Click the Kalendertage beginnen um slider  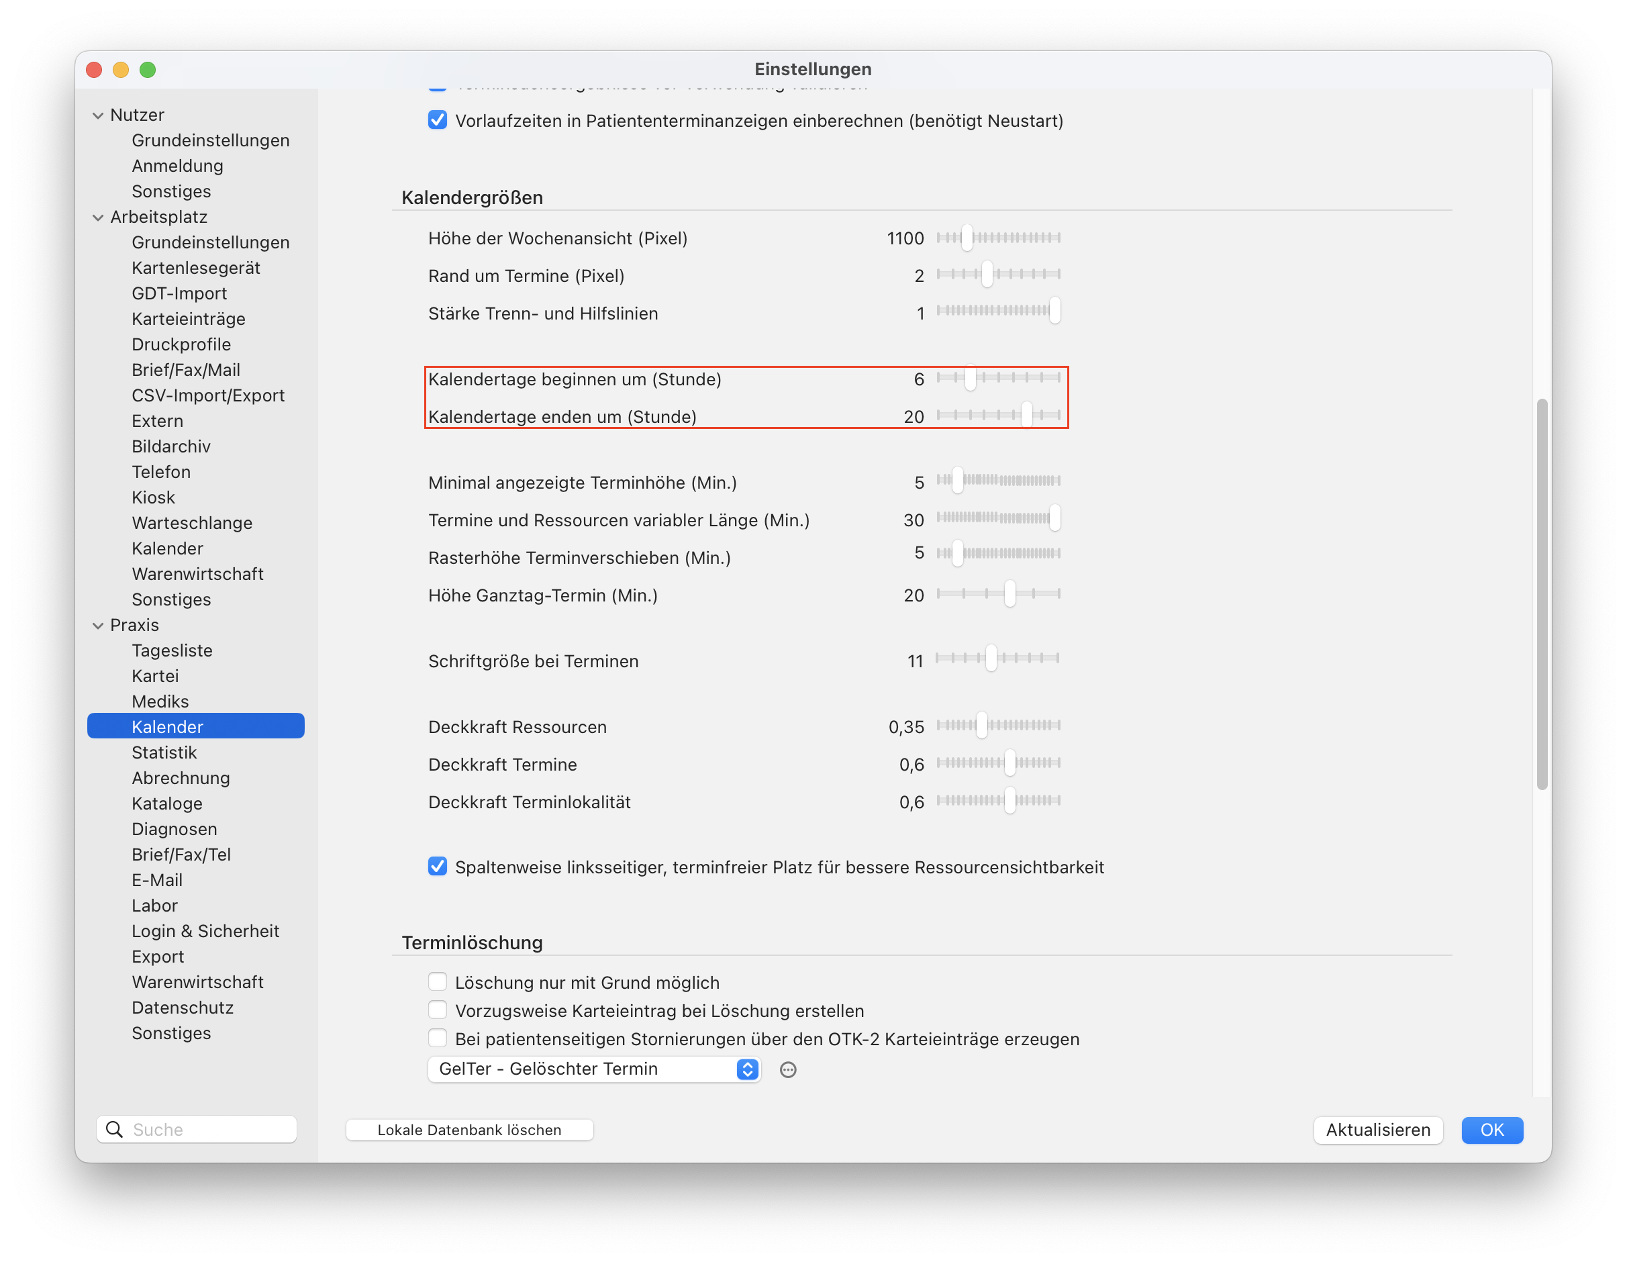998,379
